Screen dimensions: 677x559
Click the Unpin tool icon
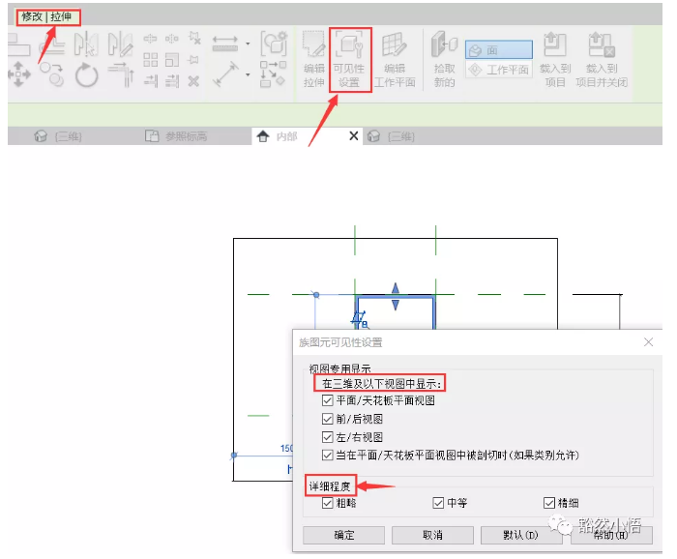click(x=194, y=38)
